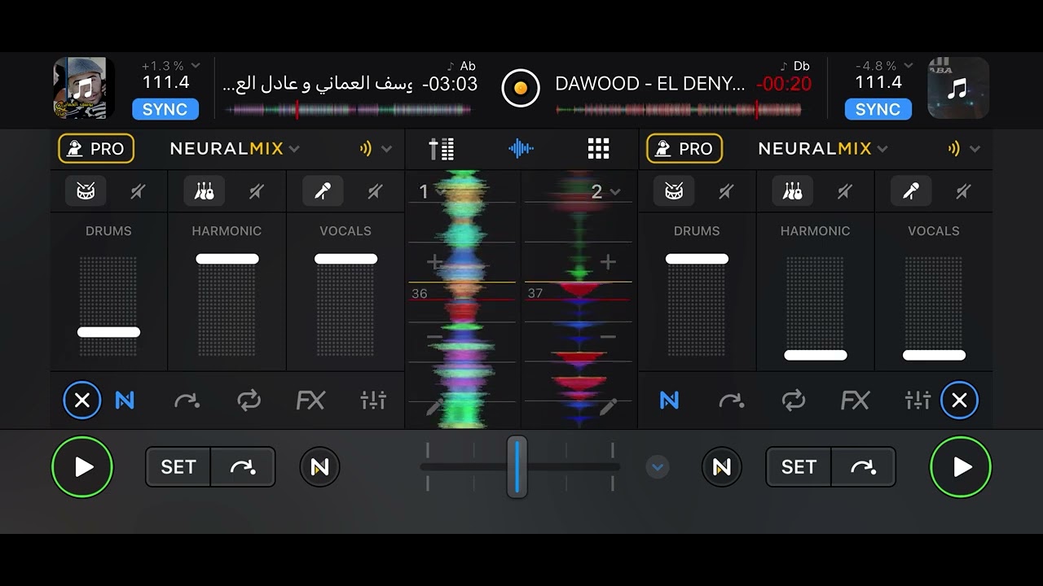Expand left deck audio output chevron

[x=387, y=148]
